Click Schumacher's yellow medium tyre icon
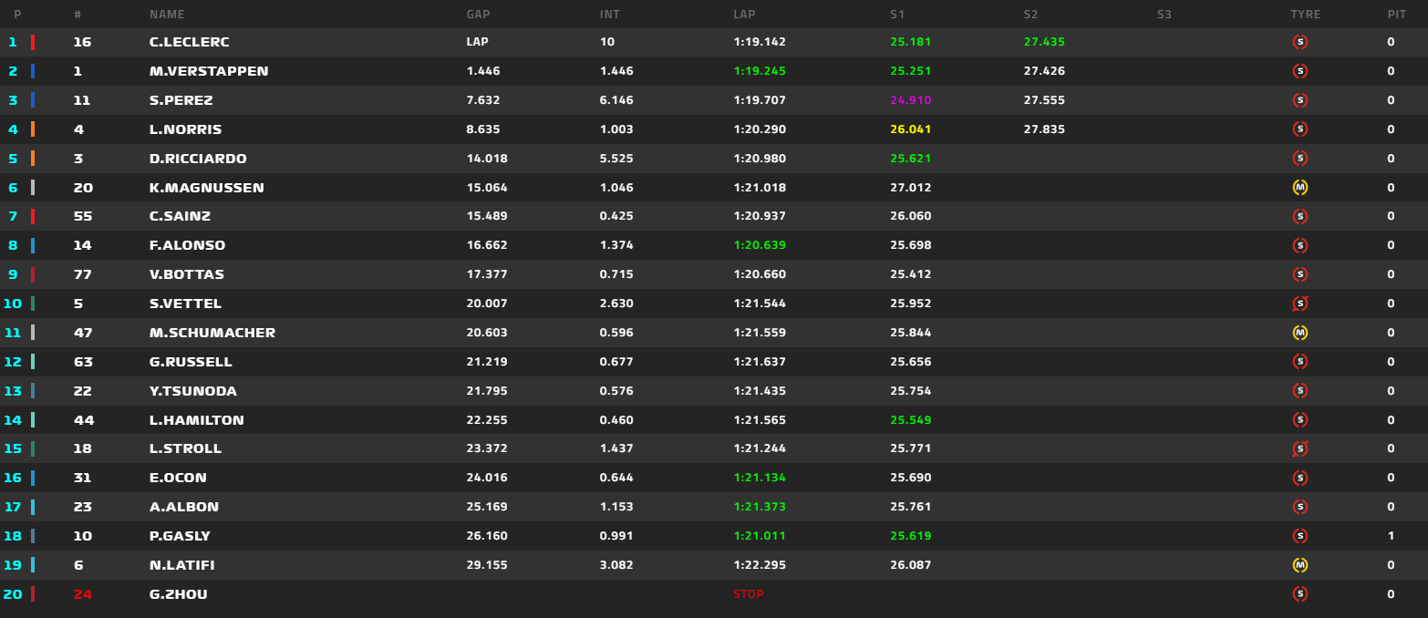 tap(1300, 333)
